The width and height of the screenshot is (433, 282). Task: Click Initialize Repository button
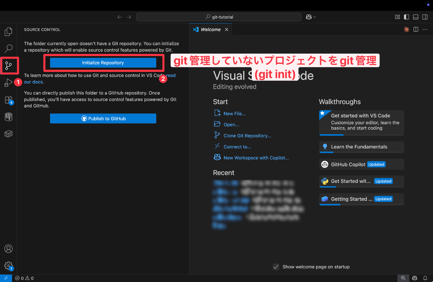(103, 63)
